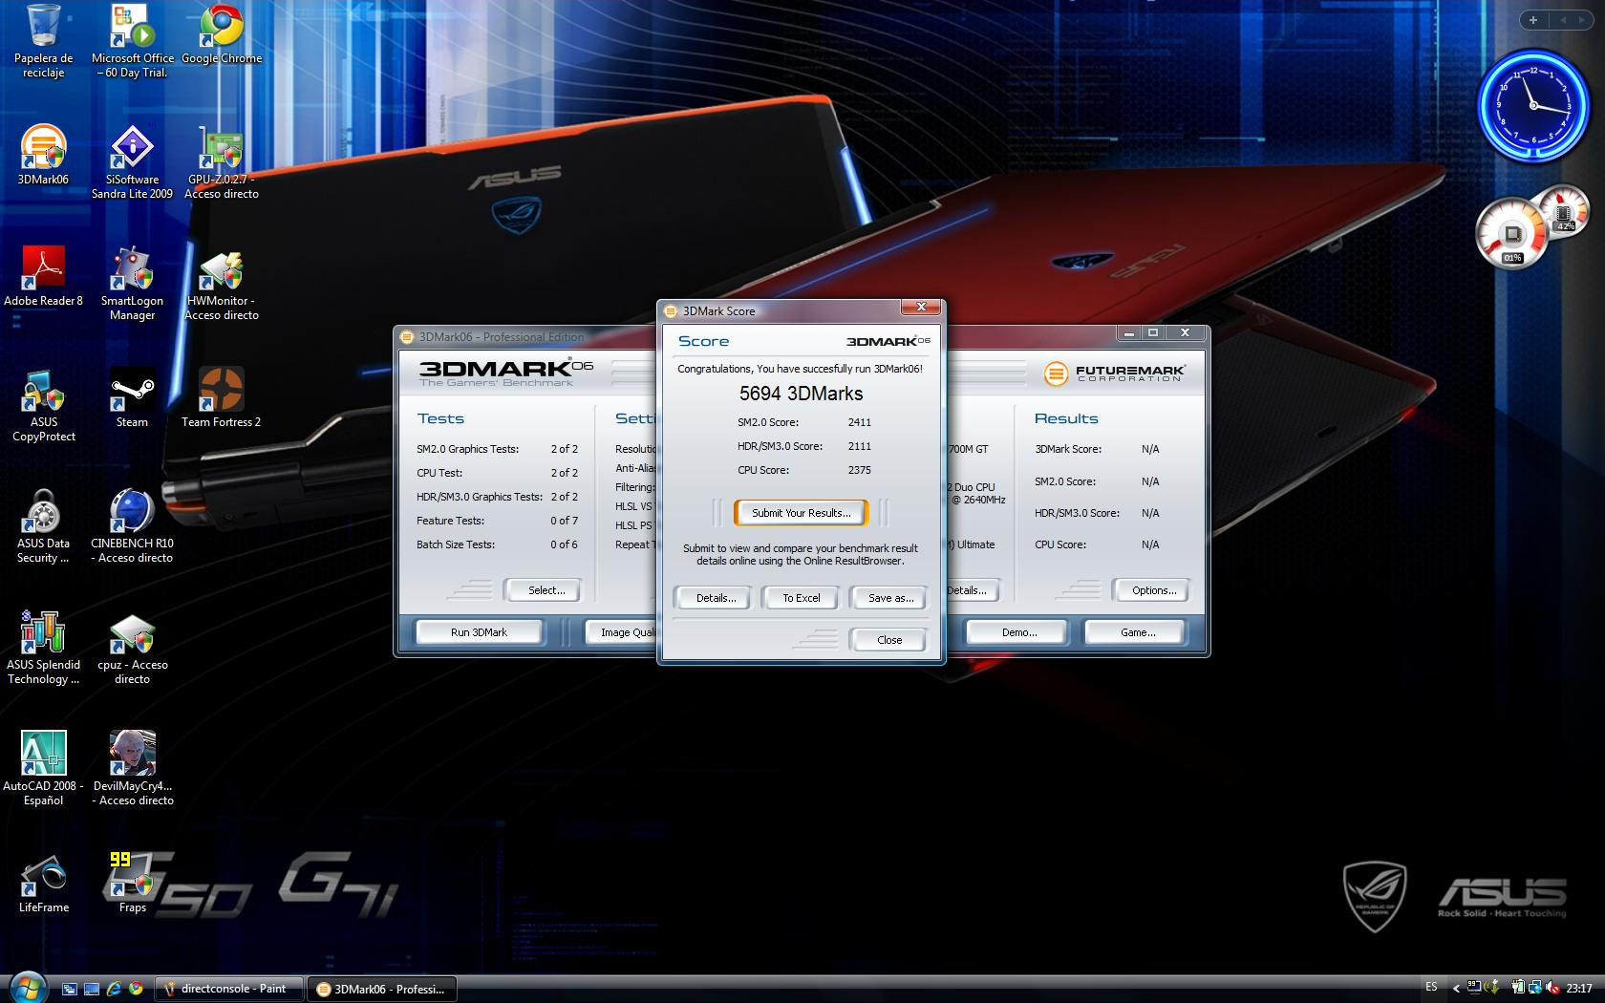Screen dimensions: 1605x1003
Task: Open SiSoftware Sandra Lite 2009 icon
Action: click(132, 153)
